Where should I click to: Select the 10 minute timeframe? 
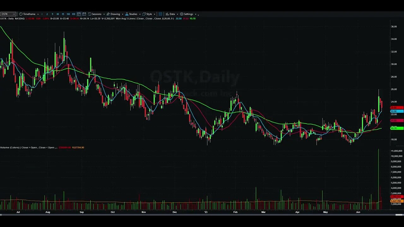click(57, 14)
